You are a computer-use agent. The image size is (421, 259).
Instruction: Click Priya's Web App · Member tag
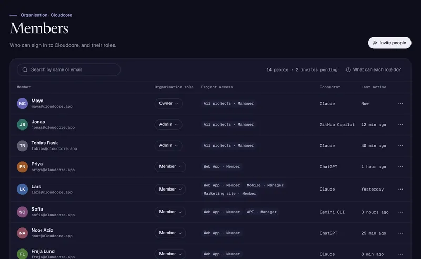tap(222, 166)
